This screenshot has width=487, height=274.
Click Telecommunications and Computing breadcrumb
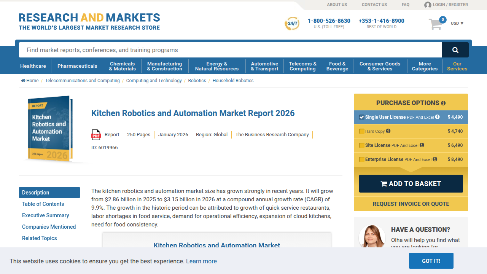(x=83, y=81)
